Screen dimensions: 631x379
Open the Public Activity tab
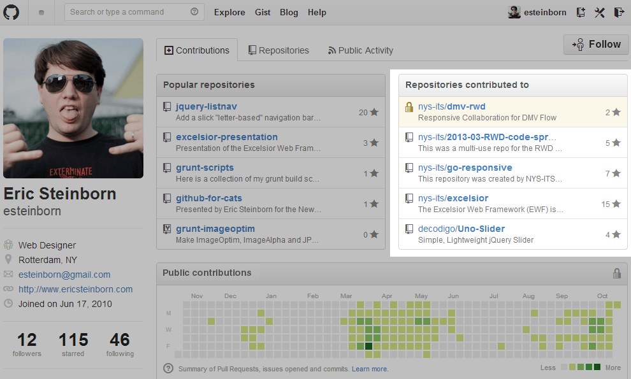point(360,50)
